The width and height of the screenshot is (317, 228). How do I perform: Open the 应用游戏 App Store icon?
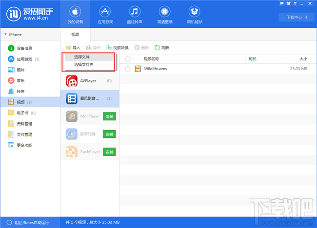(x=105, y=12)
